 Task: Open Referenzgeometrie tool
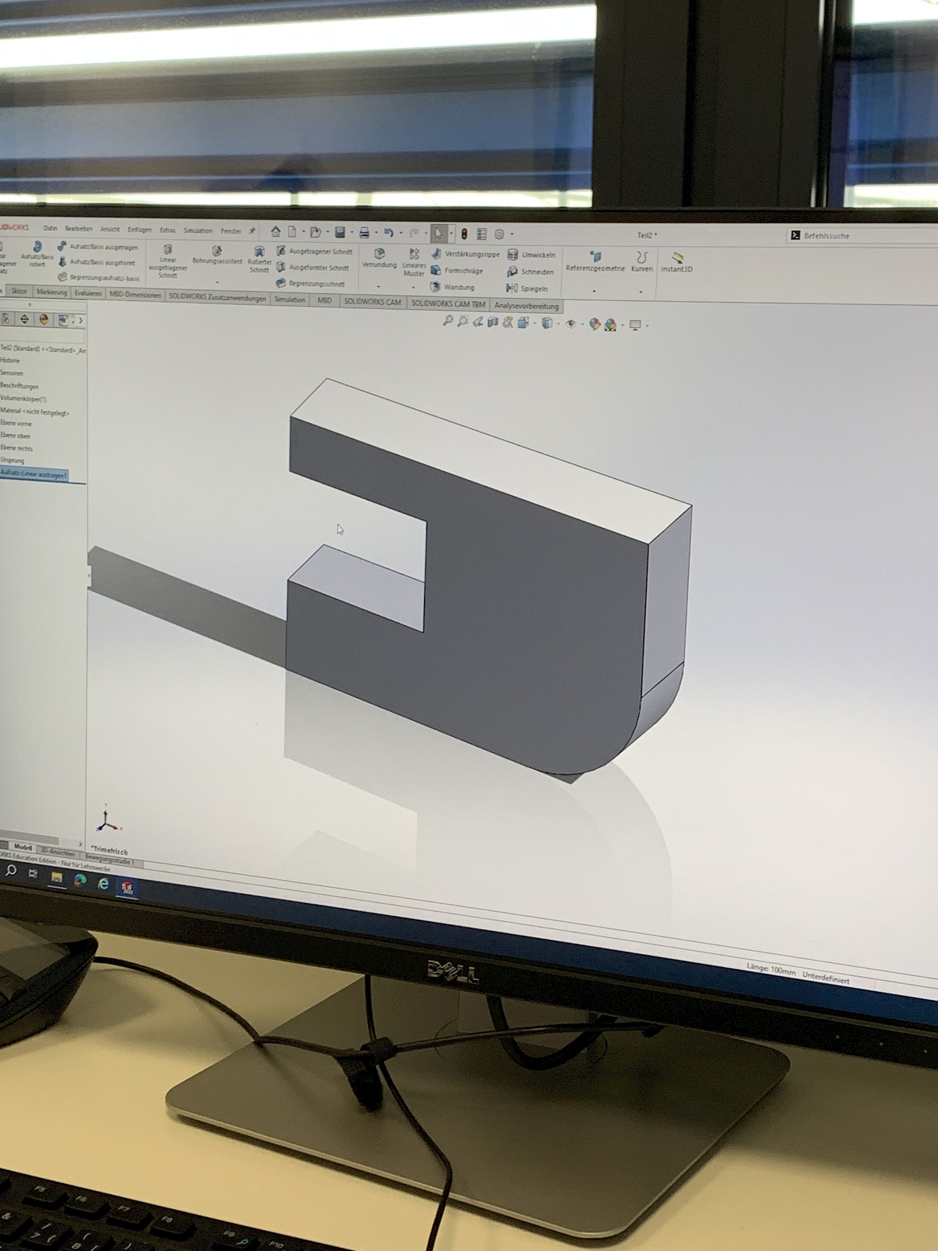tap(595, 261)
